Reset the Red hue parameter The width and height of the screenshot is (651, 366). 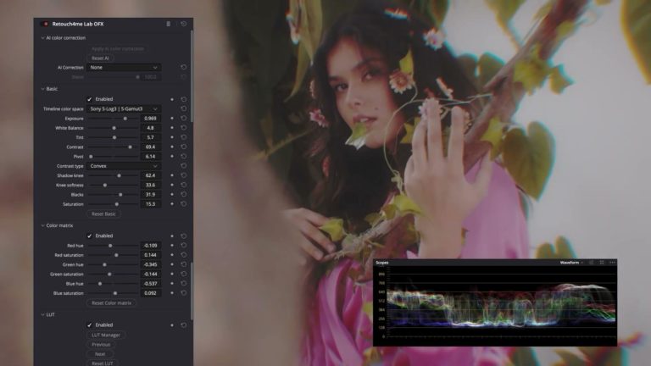coord(183,245)
